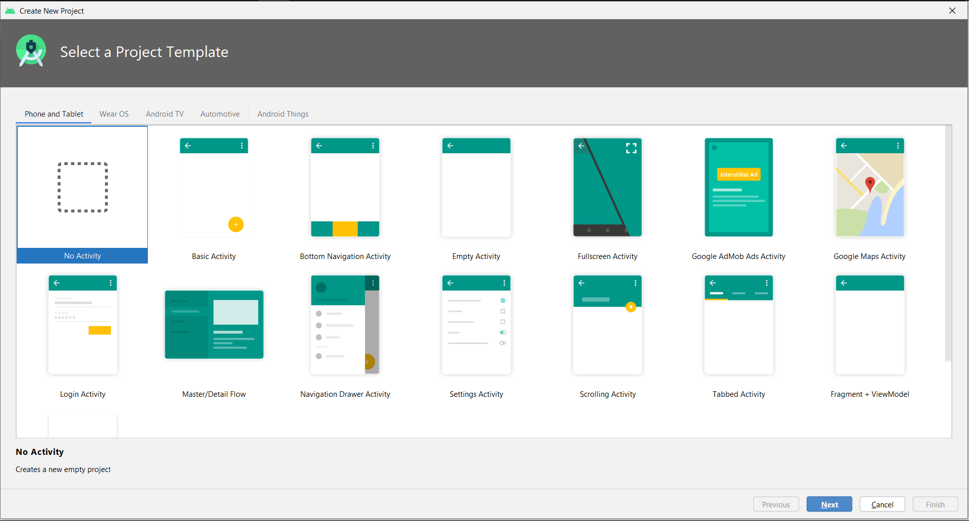Pick the Bottom Navigation Activity preview
The height and width of the screenshot is (521, 969).
(x=345, y=187)
